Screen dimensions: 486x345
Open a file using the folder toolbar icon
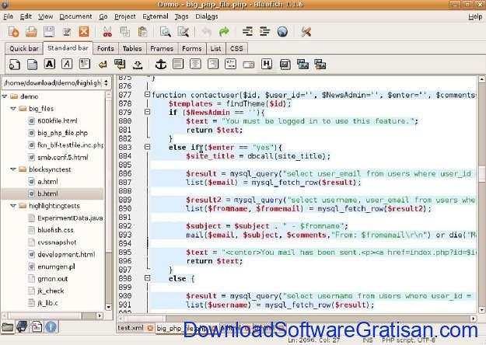(x=31, y=32)
